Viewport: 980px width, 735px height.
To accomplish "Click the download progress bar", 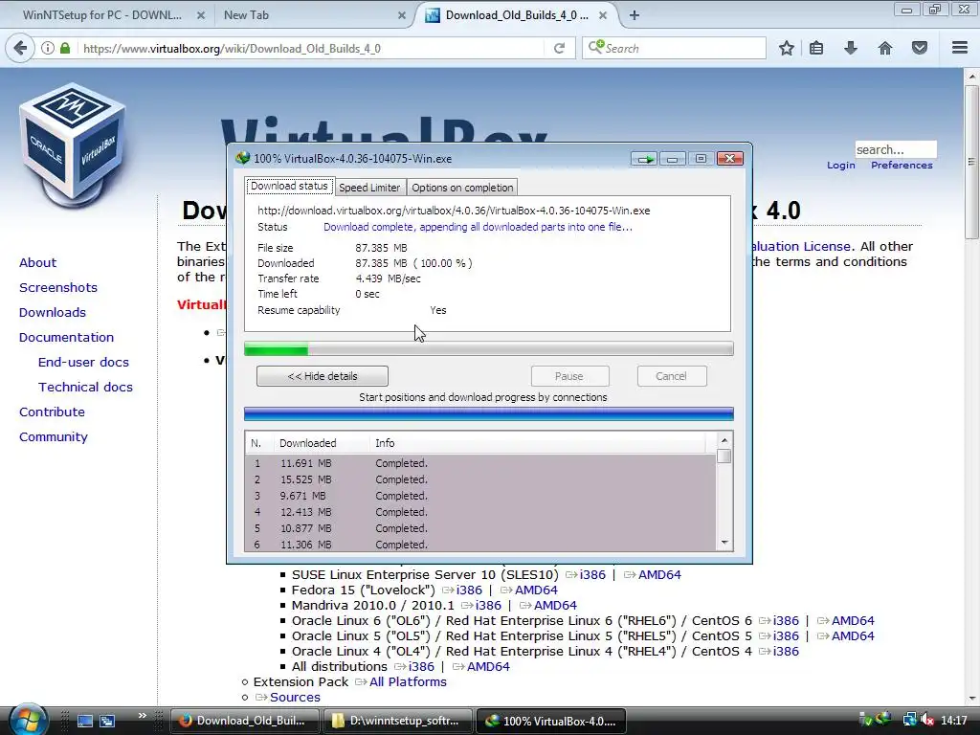I will click(489, 348).
